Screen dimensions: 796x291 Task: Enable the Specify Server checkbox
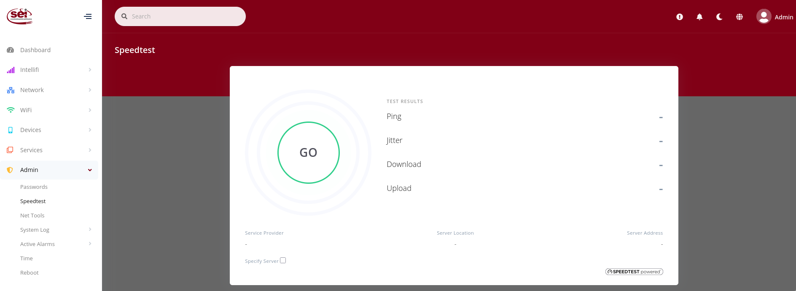pos(283,260)
